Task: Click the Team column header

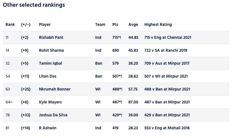Action: point(100,24)
